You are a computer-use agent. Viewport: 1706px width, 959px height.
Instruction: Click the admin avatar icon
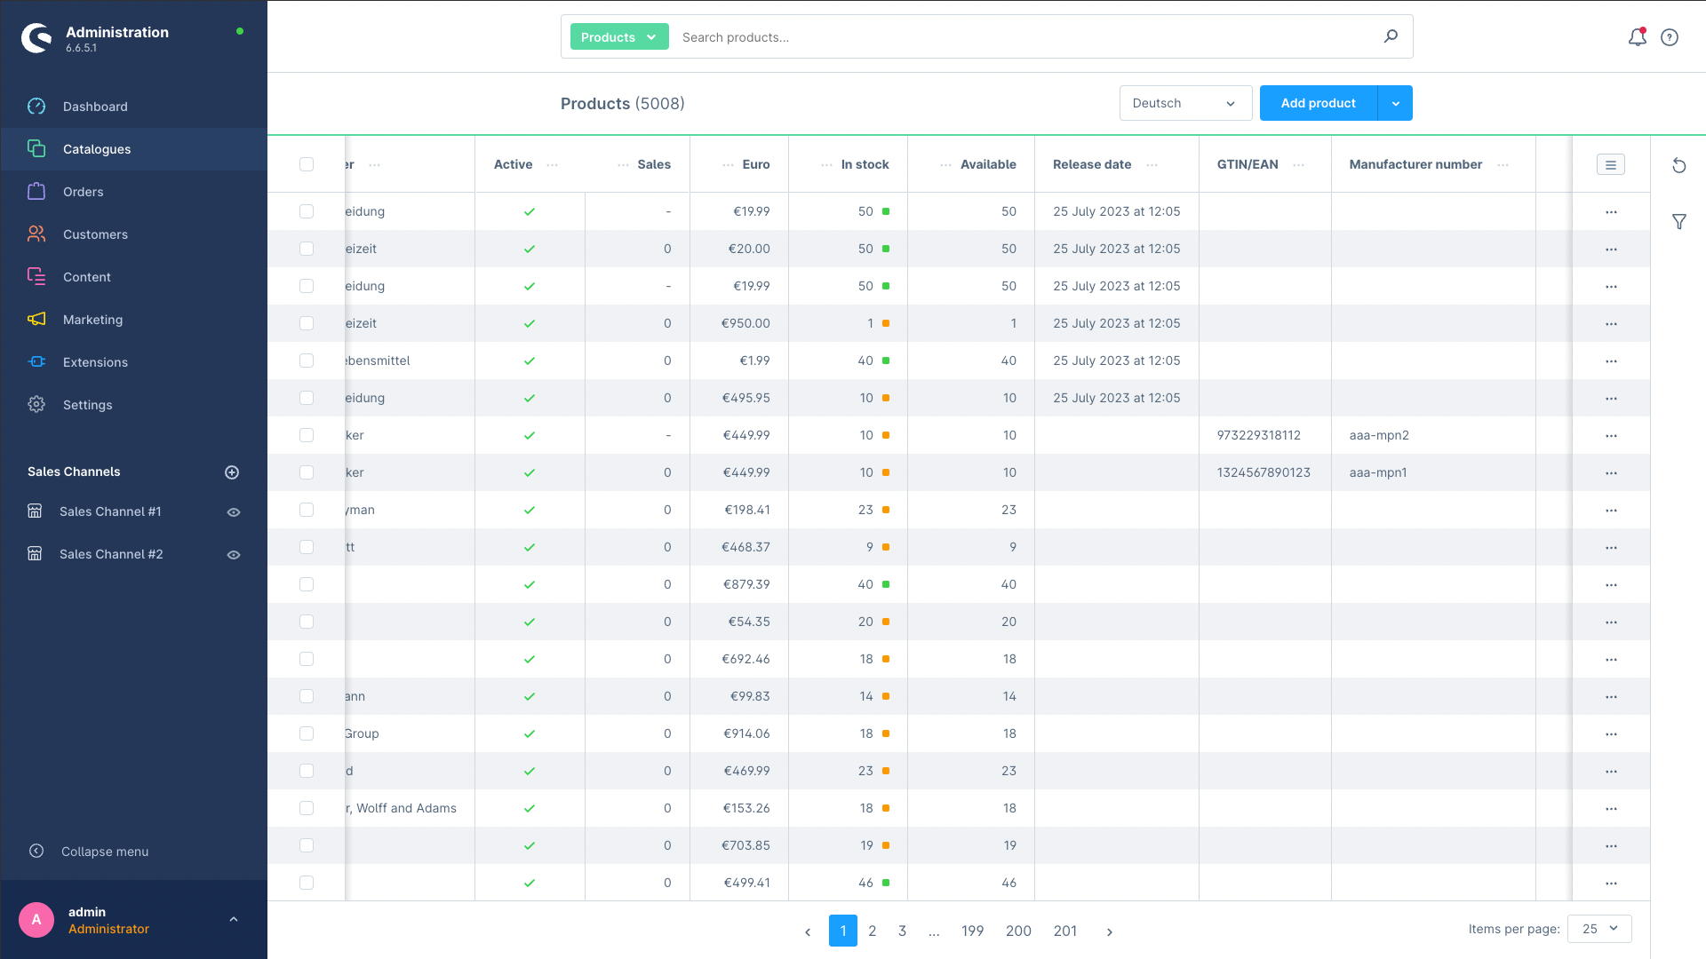point(36,920)
